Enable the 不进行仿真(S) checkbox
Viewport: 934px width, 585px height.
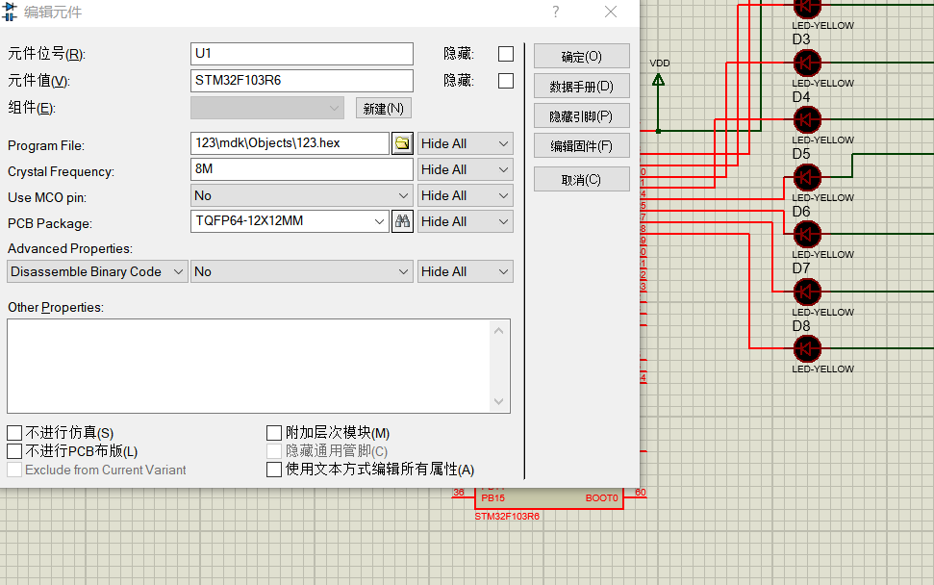(x=14, y=432)
